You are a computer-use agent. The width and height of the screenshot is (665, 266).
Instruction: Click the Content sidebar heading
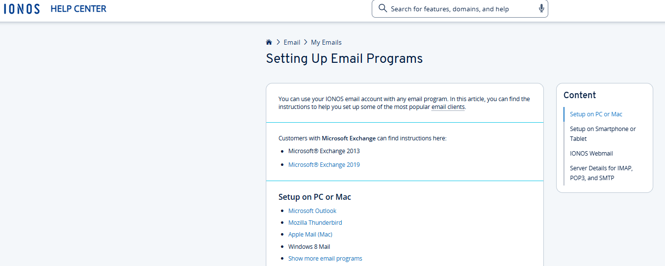click(x=580, y=95)
